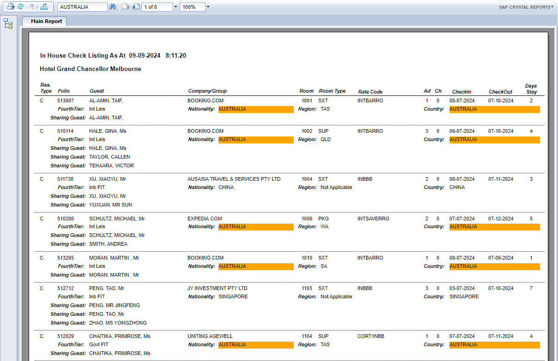
Task: Click the 100% zoom field
Action: click(x=192, y=7)
